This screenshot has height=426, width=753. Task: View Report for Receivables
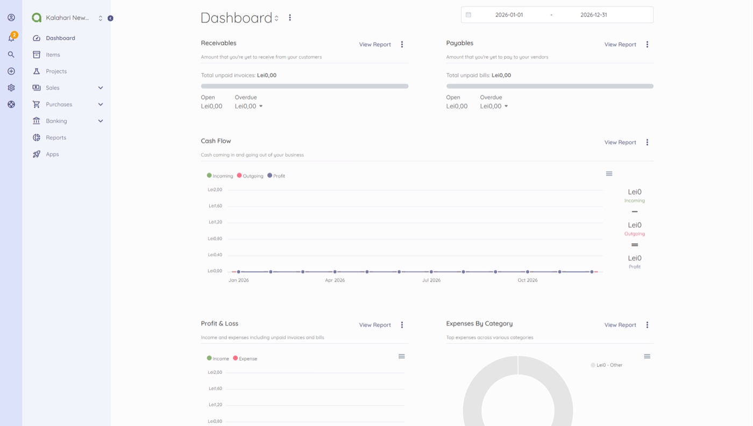click(375, 45)
